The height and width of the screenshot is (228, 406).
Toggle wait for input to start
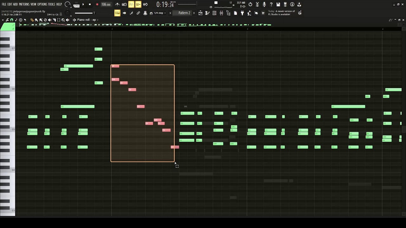[x=124, y=4]
